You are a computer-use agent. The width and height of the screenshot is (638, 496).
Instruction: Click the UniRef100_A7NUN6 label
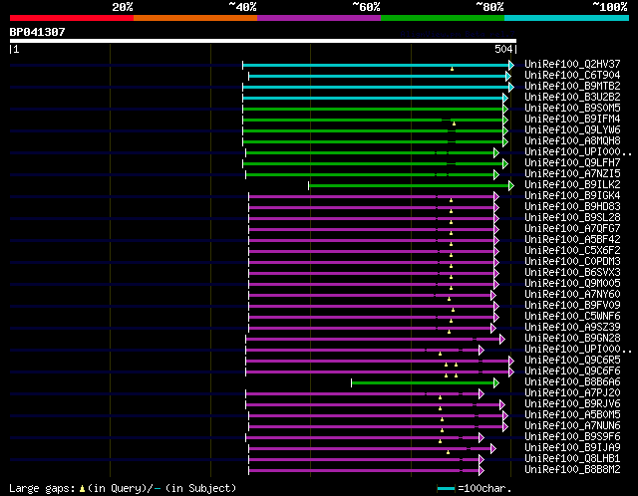(572, 426)
